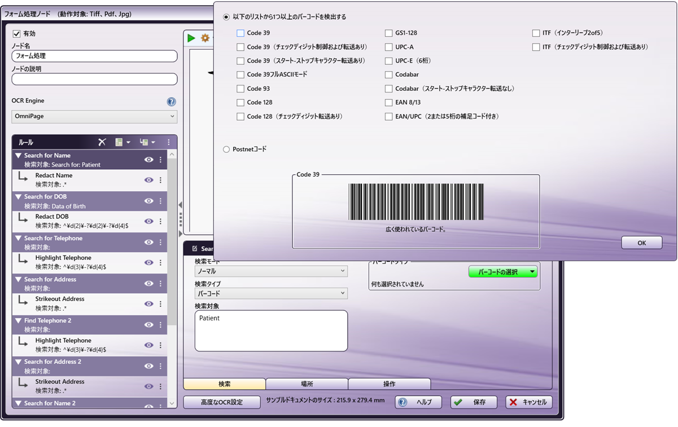This screenshot has height=427, width=678.
Task: Open three-dot menu for Strikeout Address under Search for Address 2
Action: click(160, 386)
